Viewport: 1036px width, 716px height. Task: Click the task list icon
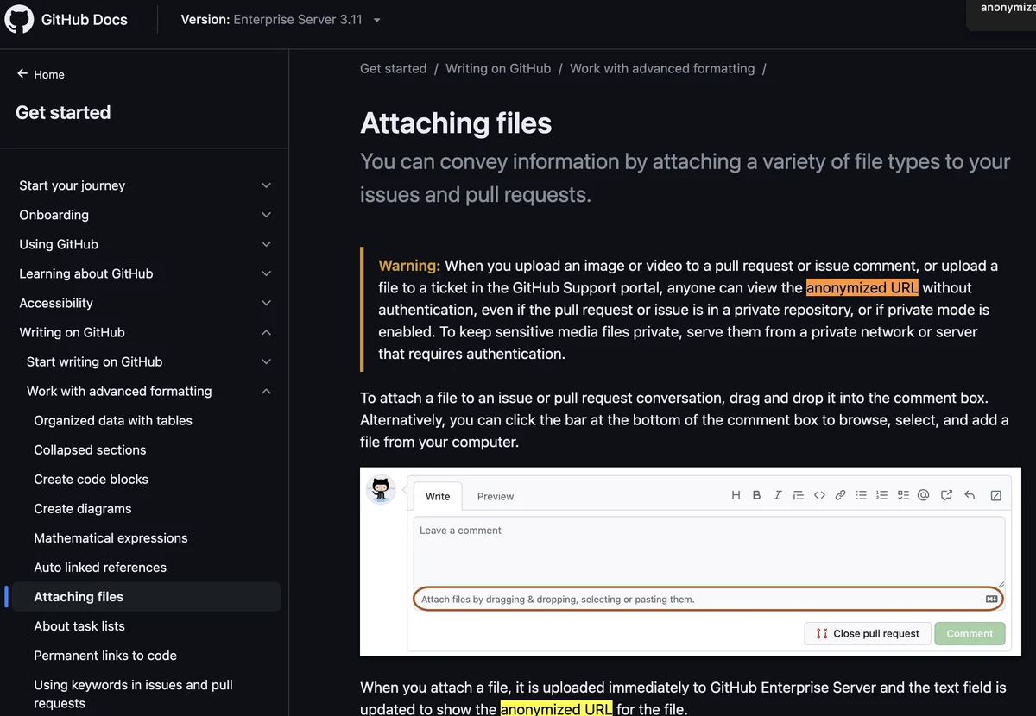tap(903, 495)
